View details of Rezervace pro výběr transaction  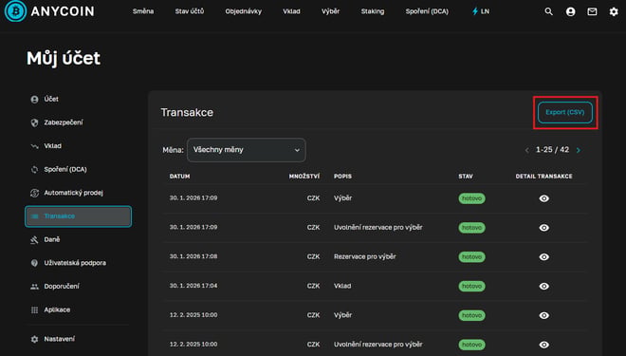543,257
